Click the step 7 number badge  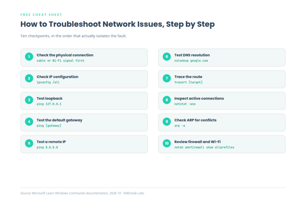[167, 78]
